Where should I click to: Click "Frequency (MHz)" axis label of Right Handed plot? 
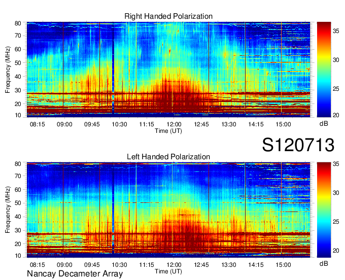[8, 69]
